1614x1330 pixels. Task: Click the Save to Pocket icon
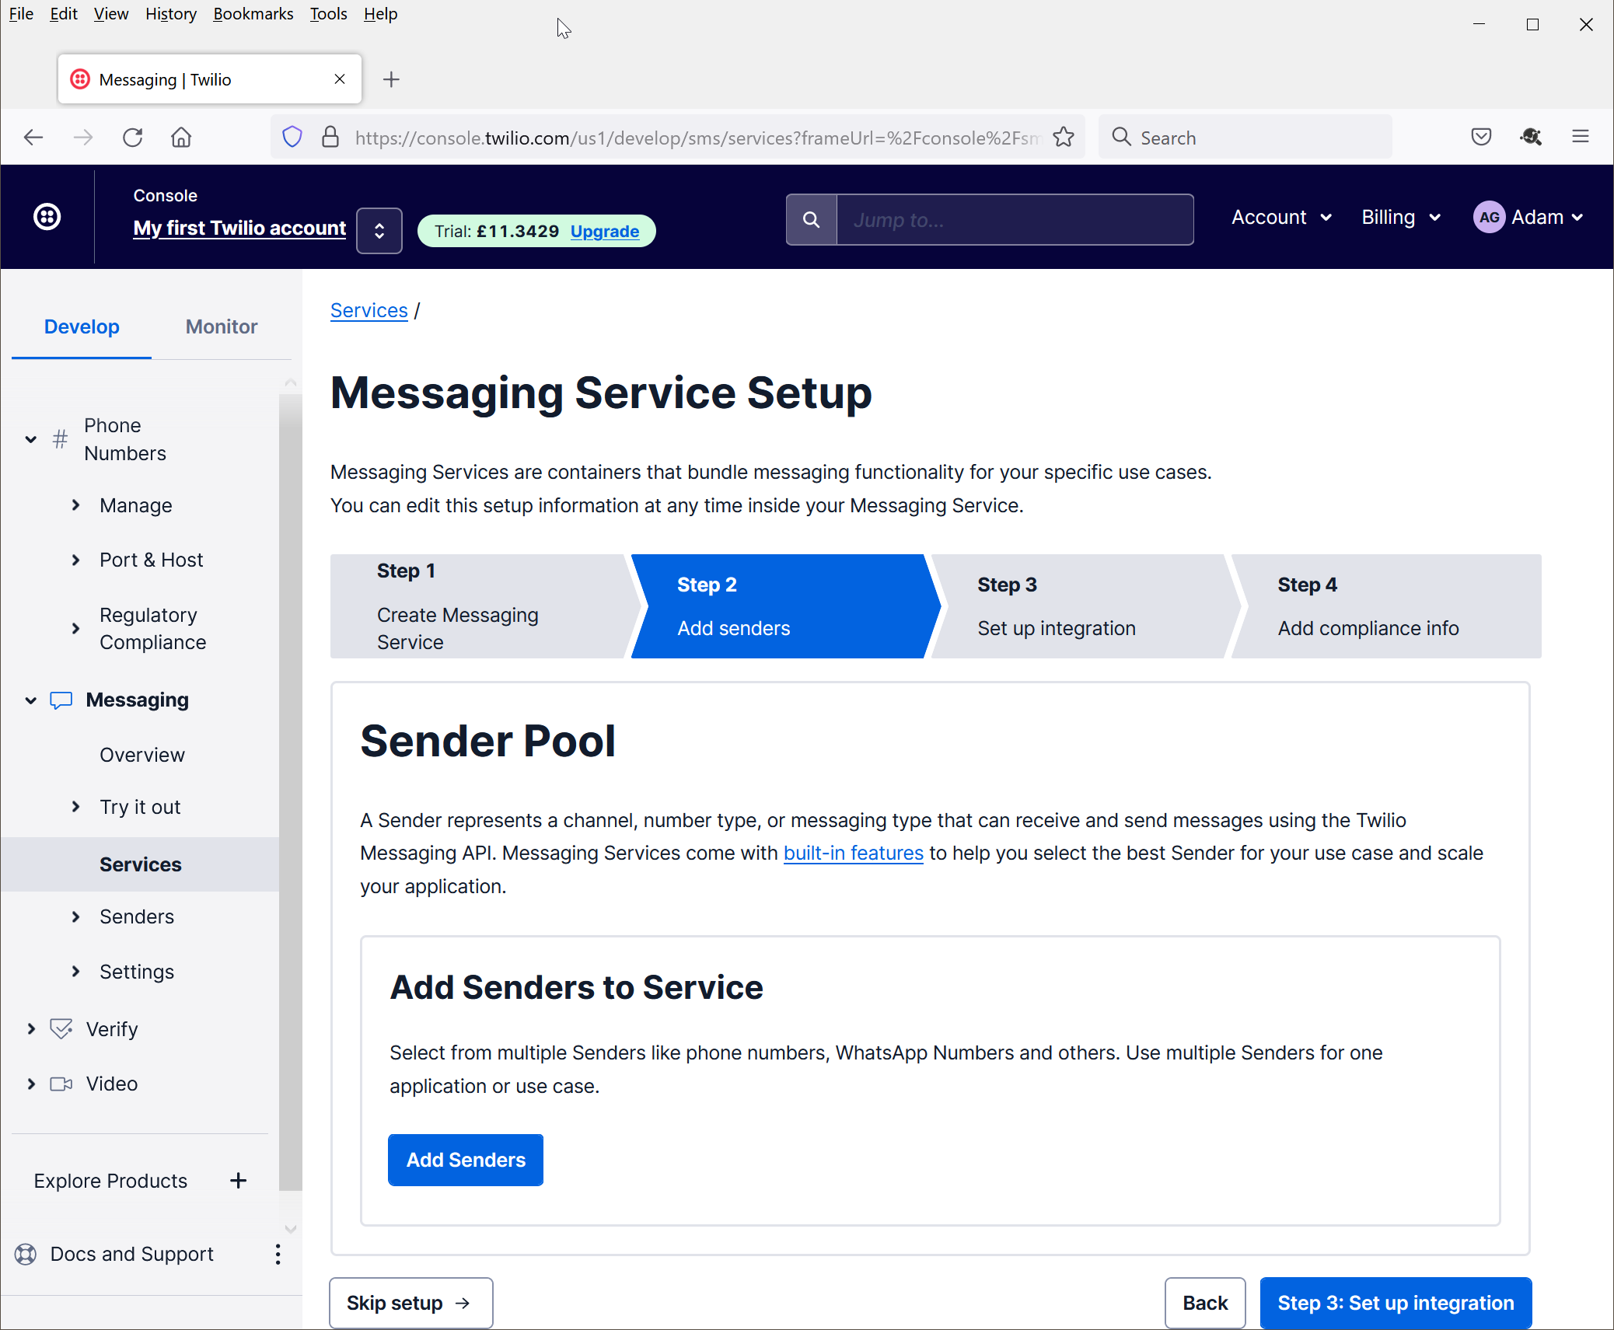1481,138
